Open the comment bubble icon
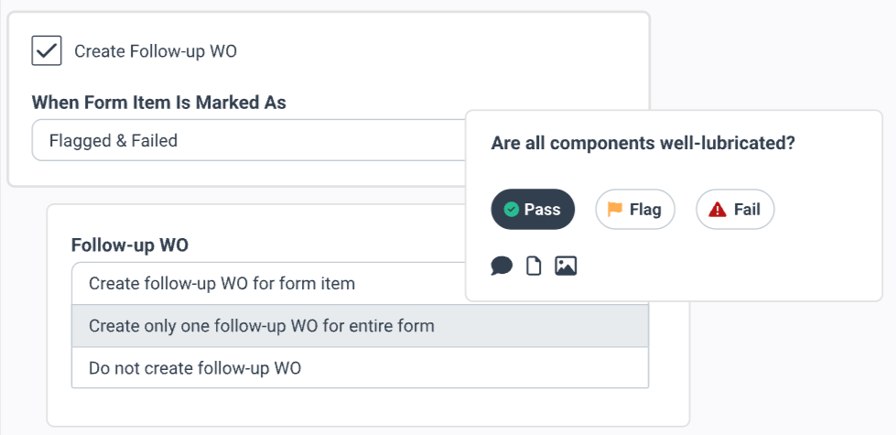The height and width of the screenshot is (435, 896). point(502,266)
